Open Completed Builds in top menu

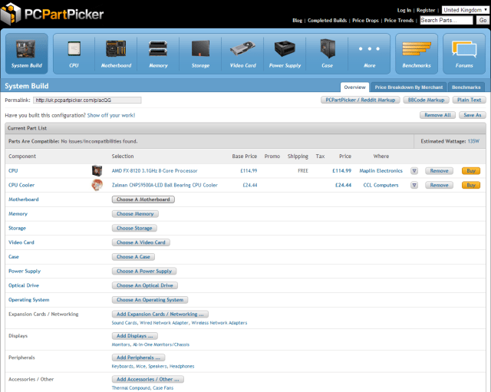[x=328, y=21]
